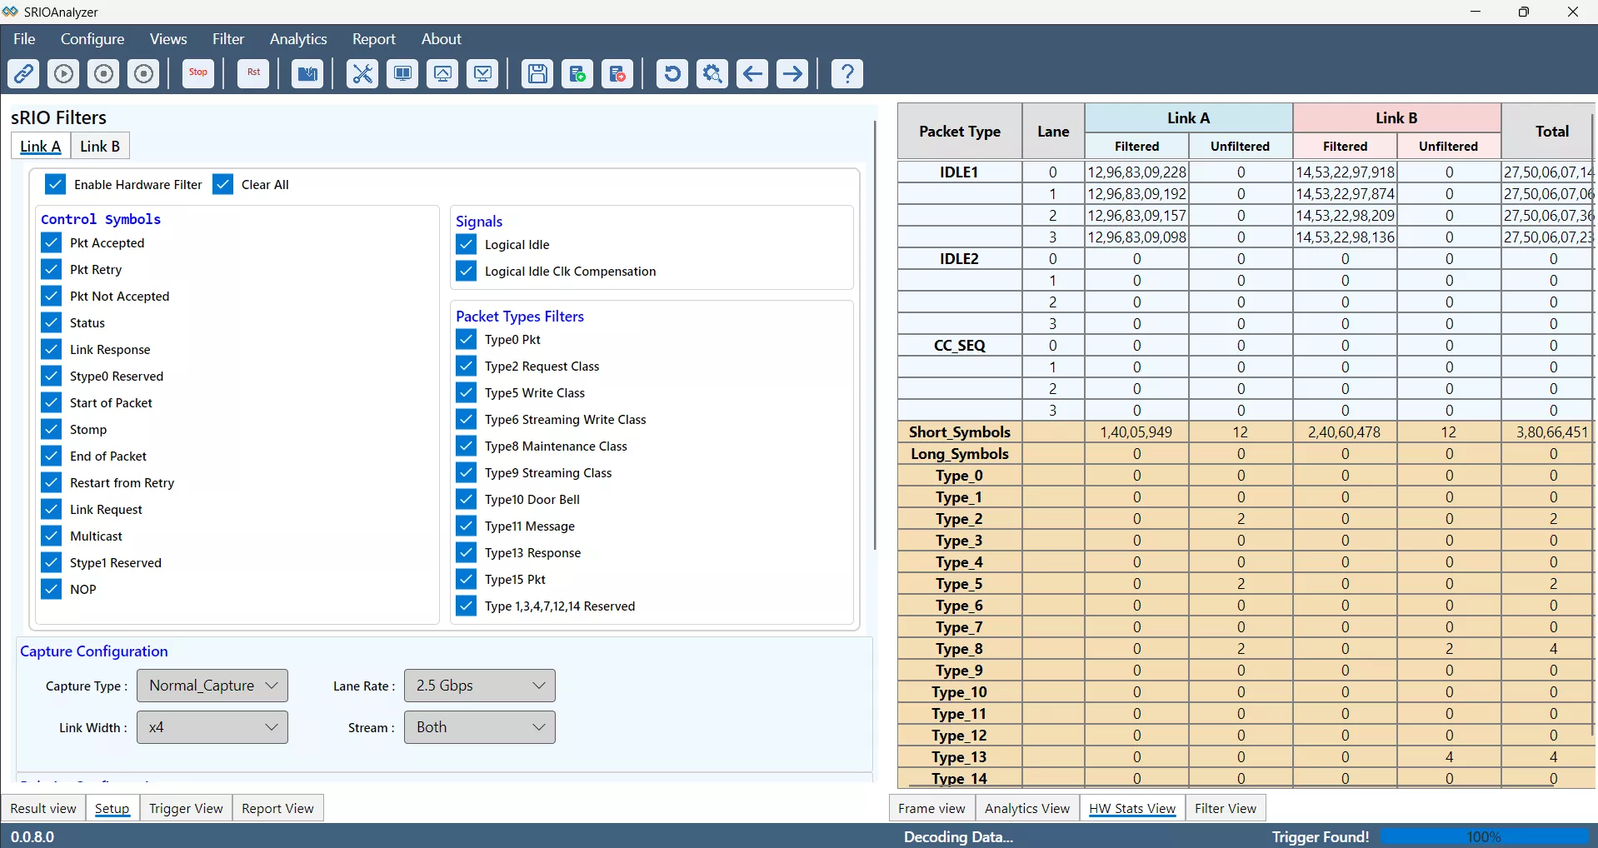The image size is (1598, 848).
Task: Switch to the Trigger View tab
Action: [186, 808]
